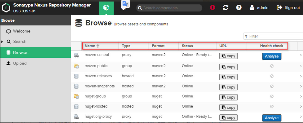The image size is (303, 123).
Task: Click the Health check column header
Action: (x=271, y=46)
